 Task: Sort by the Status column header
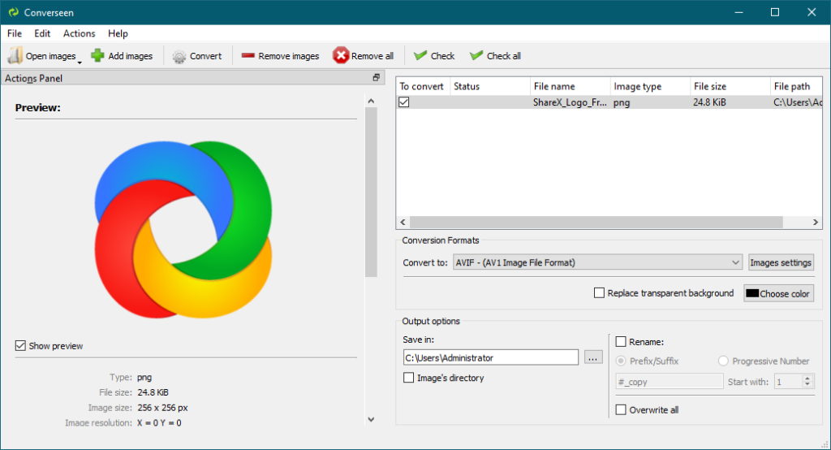pyautogui.click(x=489, y=86)
